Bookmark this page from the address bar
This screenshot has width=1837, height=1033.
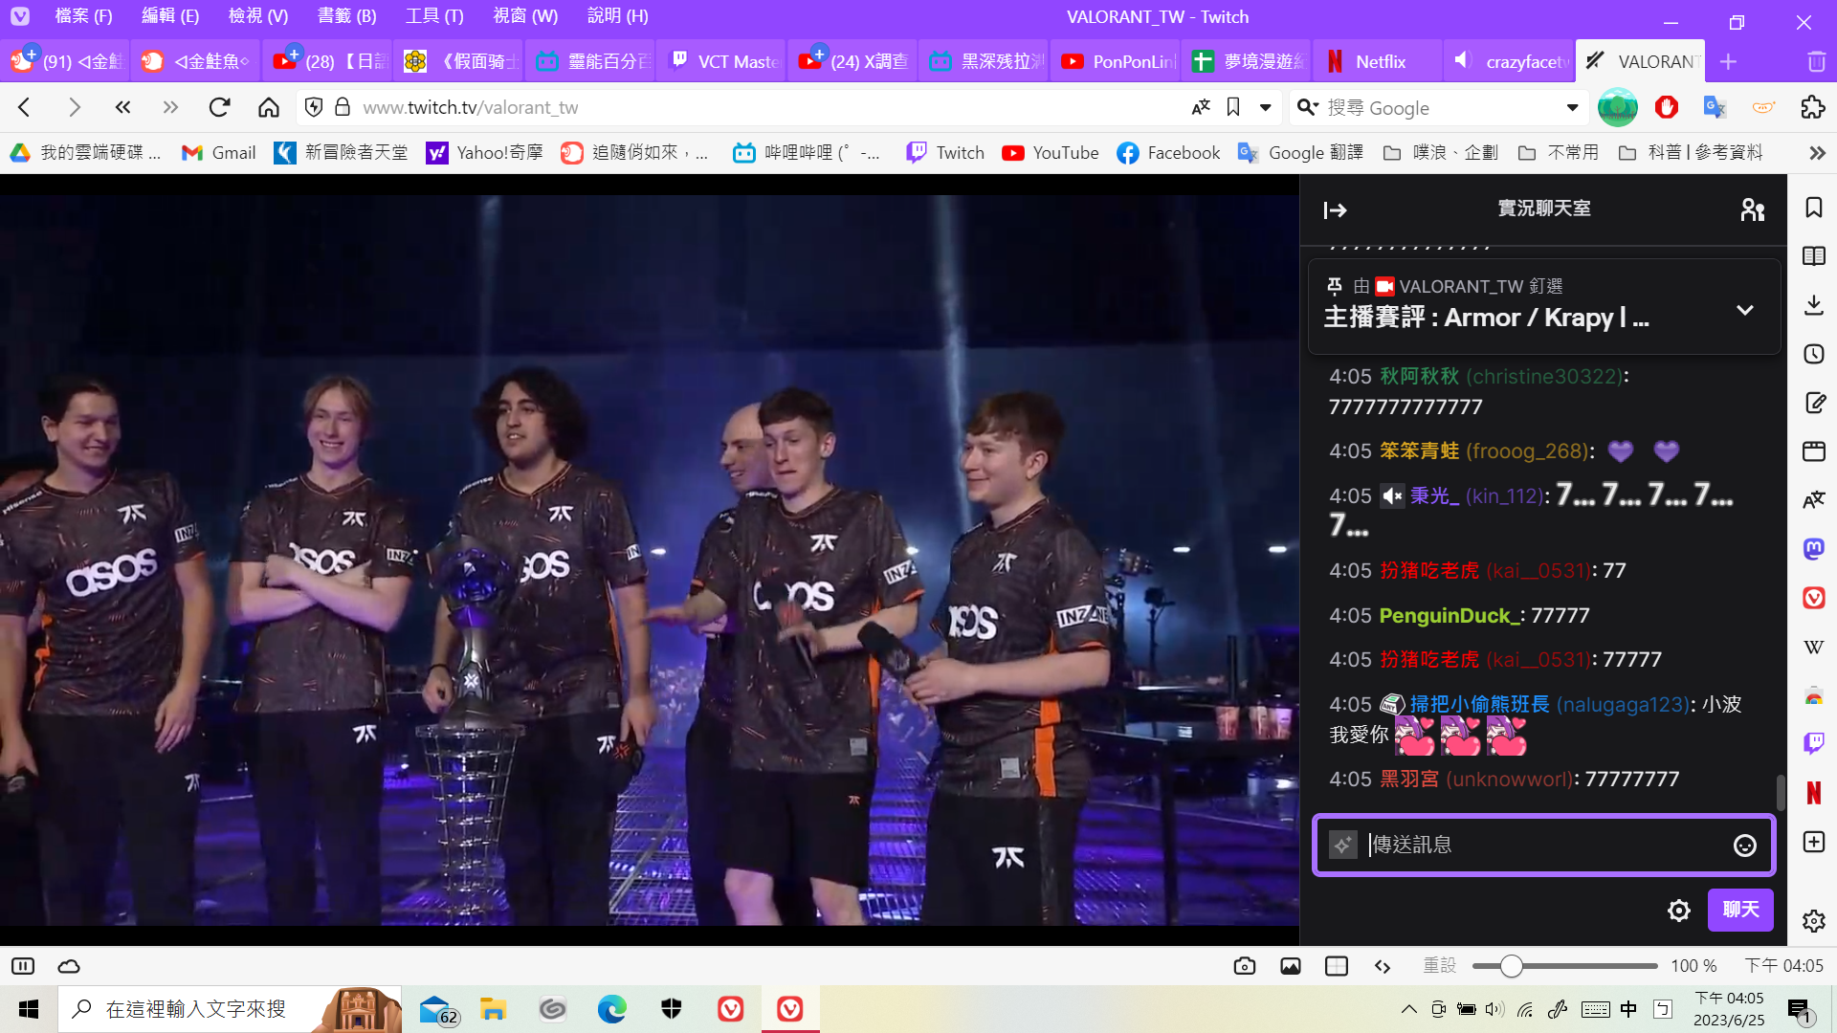coord(1233,107)
